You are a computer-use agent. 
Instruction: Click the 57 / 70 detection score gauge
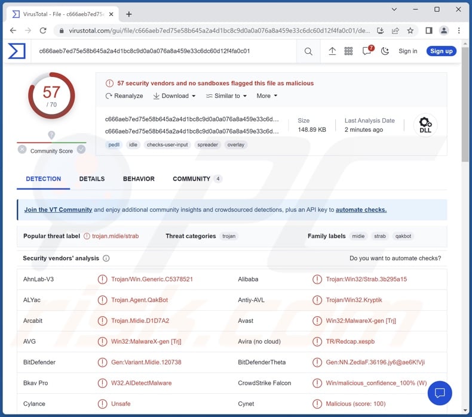(x=51, y=96)
